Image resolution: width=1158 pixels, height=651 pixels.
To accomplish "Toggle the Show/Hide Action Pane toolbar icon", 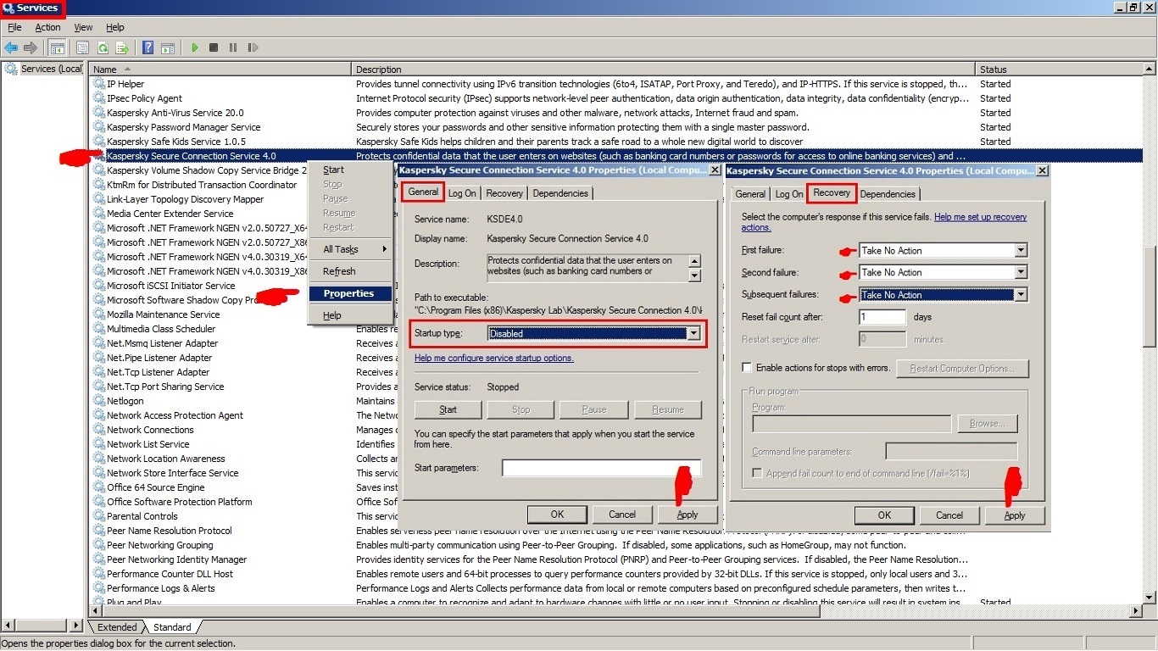I will pos(168,48).
